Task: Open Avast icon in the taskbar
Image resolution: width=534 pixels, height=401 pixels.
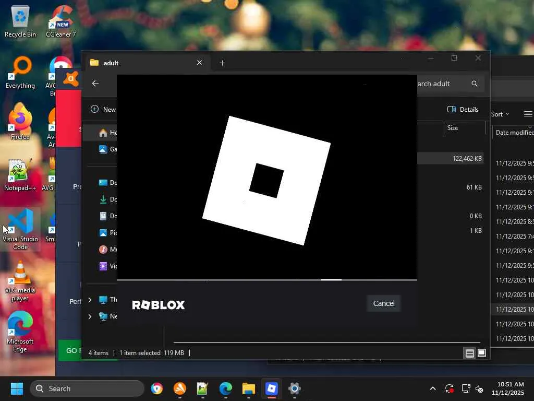Action: [180, 388]
